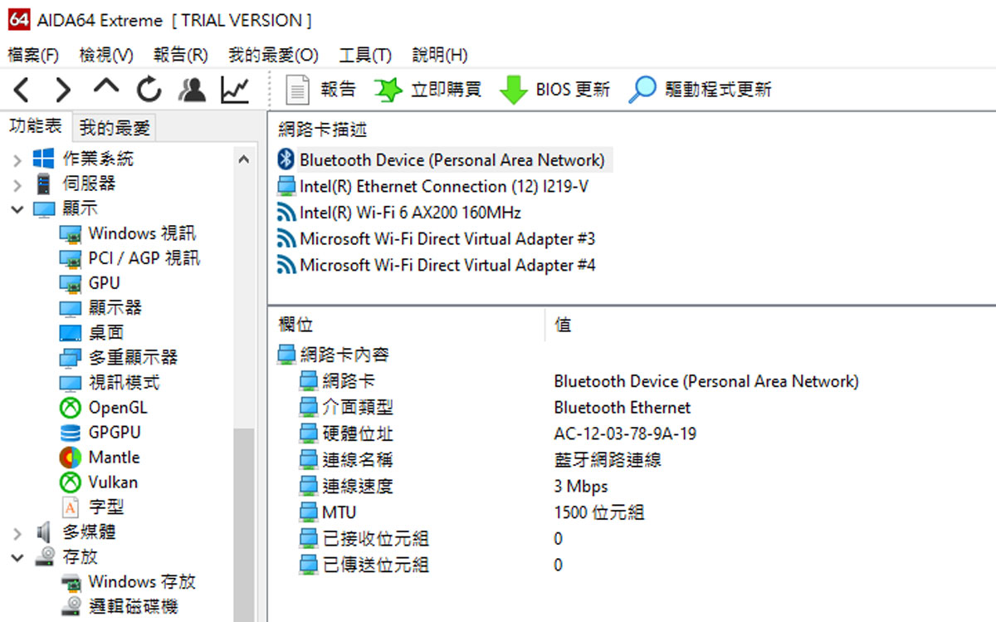Click the Mantle colorful icon

click(x=71, y=458)
